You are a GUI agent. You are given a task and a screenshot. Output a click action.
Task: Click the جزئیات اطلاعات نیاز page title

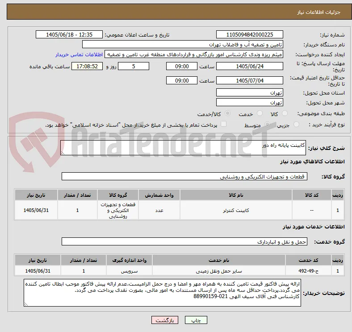click(x=319, y=12)
